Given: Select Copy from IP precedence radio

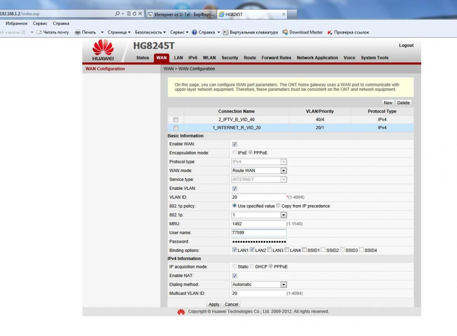Looking at the screenshot, I should pos(278,206).
